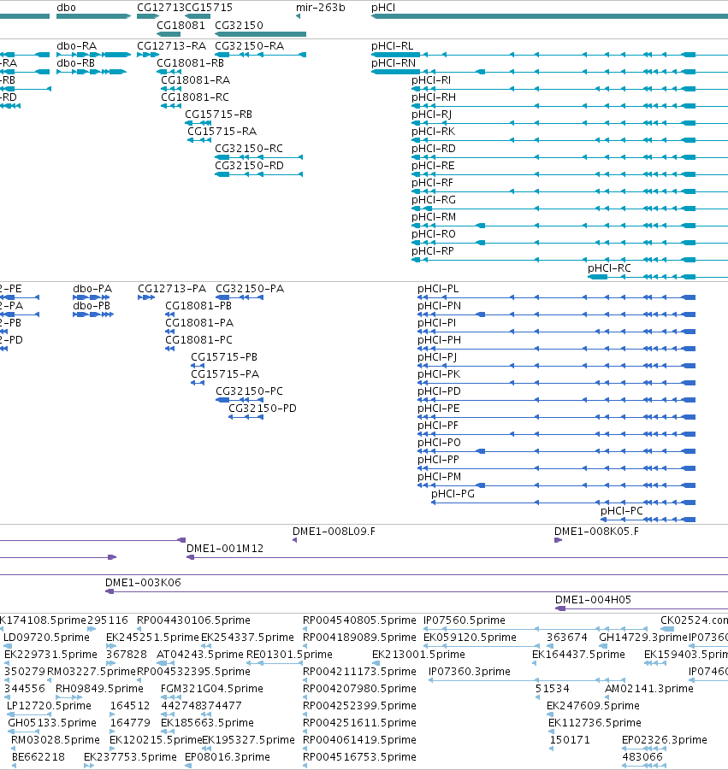This screenshot has width=728, height=770.
Task: Click transcript pHCl-RH
Action: pyautogui.click(x=434, y=97)
